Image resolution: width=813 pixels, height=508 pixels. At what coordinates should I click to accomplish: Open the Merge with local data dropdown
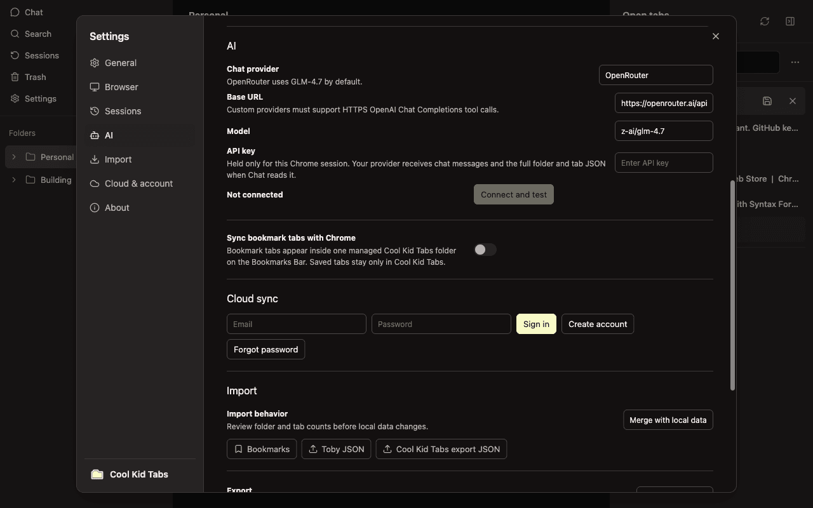pyautogui.click(x=668, y=420)
